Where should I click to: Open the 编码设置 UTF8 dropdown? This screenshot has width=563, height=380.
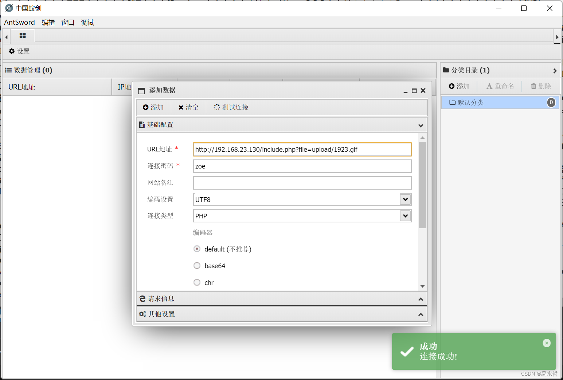[x=405, y=199]
